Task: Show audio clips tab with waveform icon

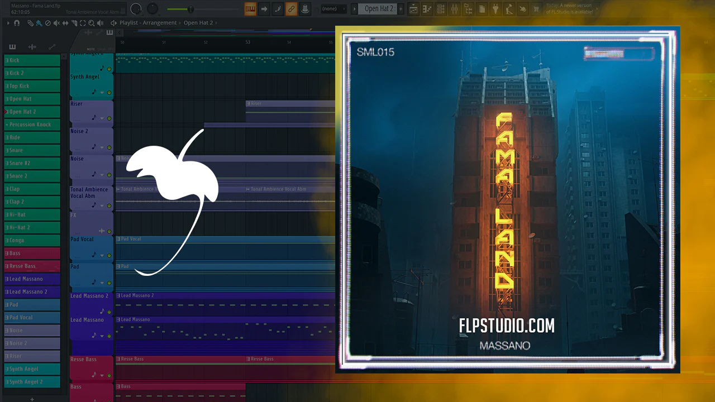Action: pos(32,47)
